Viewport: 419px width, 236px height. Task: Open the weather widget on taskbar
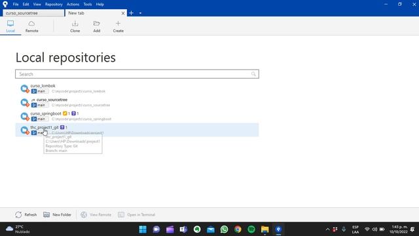point(18,229)
